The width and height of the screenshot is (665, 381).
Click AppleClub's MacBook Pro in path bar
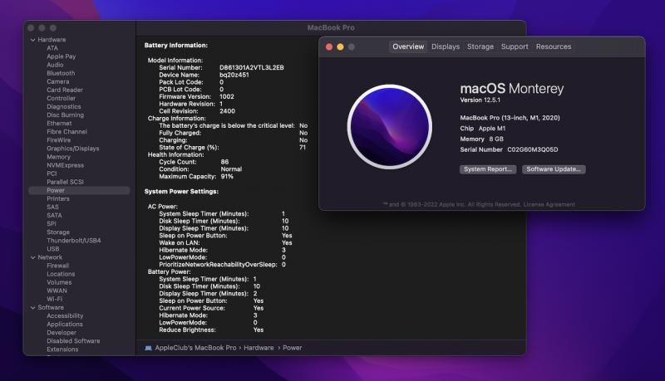click(x=195, y=348)
